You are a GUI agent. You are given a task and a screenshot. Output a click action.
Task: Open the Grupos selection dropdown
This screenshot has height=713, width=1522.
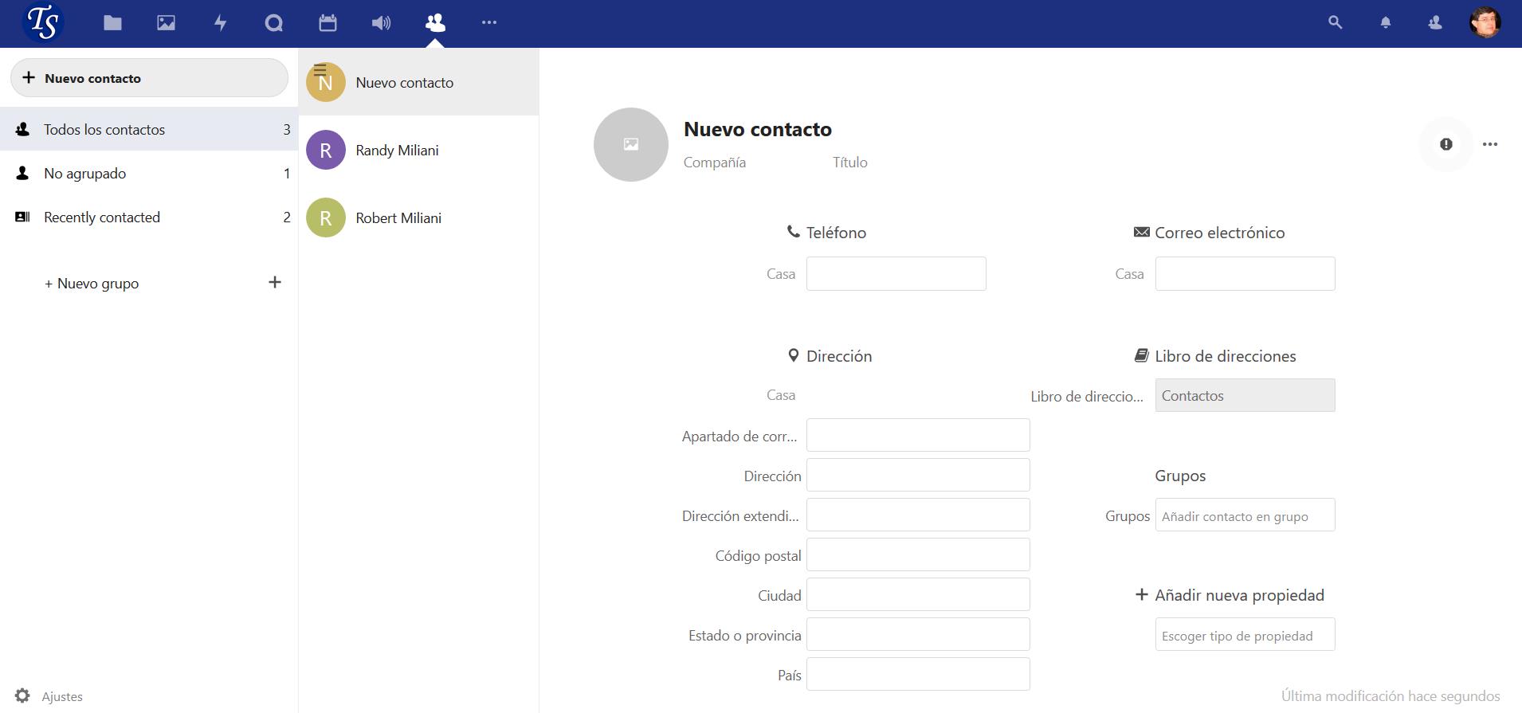1245,515
